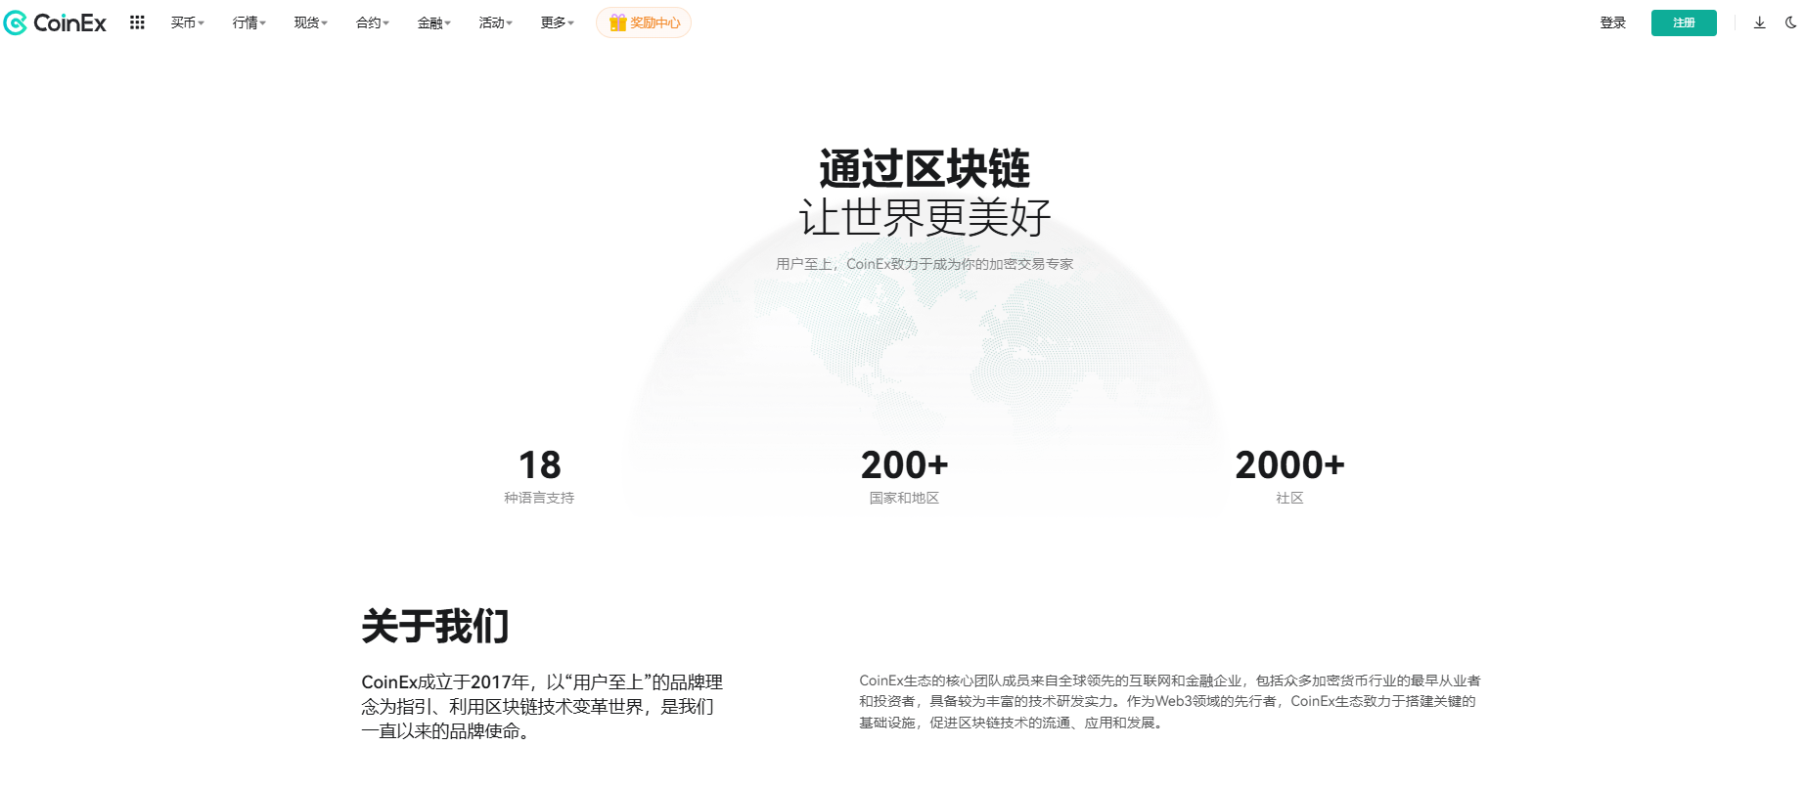The width and height of the screenshot is (1805, 790).
Task: Click the CoinEx logo
Action: click(x=56, y=22)
